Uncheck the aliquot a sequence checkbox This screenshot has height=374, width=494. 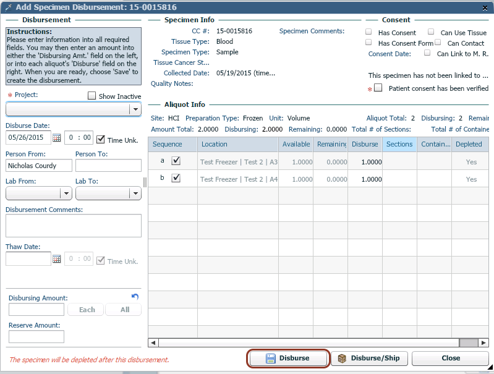[176, 161]
